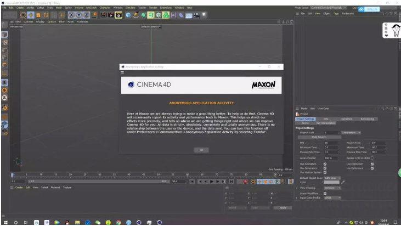Viewport: 401px width, 226px height.
Task: Switch to the Dynamics tab in attributes
Action: click(346, 118)
